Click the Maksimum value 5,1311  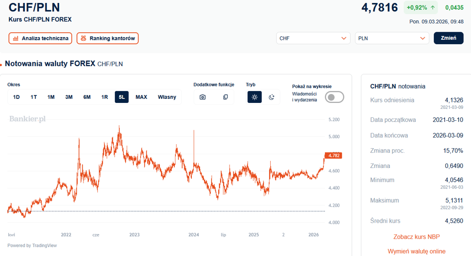pos(454,200)
